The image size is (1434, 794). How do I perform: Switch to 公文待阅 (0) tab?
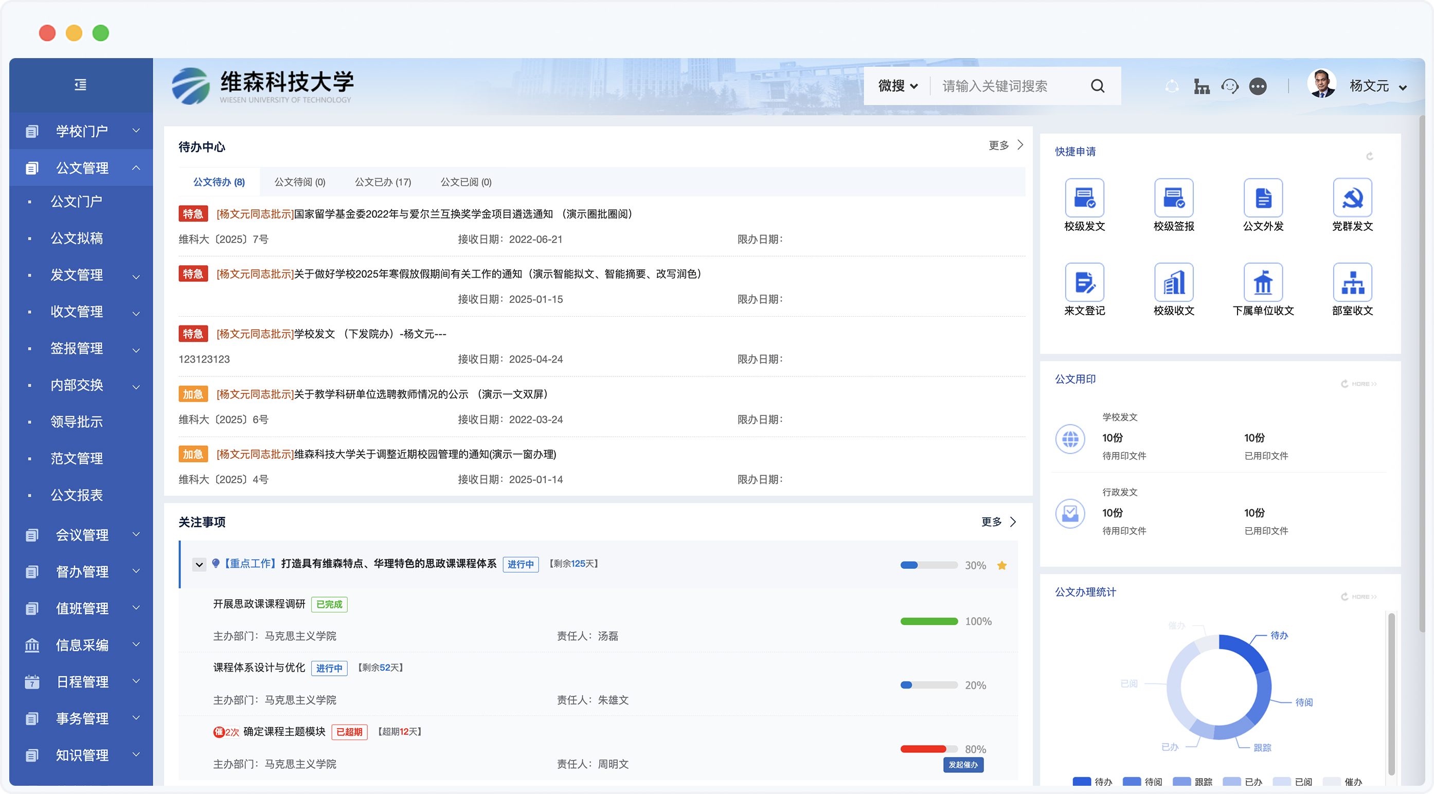(299, 182)
